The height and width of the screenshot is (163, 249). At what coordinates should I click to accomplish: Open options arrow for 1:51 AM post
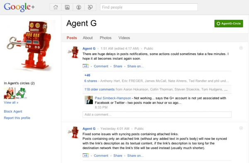[x=241, y=48]
